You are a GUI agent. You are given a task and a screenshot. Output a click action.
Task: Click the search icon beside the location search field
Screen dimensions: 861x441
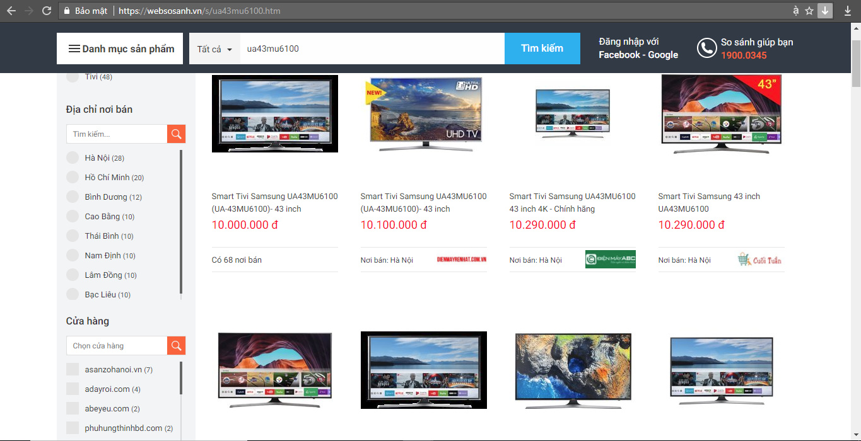[176, 134]
